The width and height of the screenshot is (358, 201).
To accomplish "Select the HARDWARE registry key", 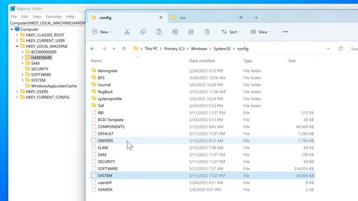I will pyautogui.click(x=41, y=58).
